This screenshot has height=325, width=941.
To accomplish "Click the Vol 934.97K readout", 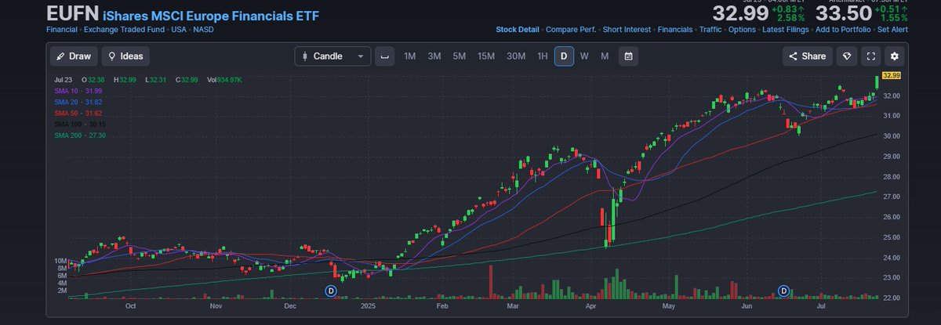I will click(x=224, y=80).
